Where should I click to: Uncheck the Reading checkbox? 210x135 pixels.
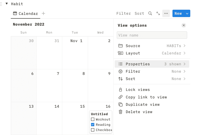[93, 124]
